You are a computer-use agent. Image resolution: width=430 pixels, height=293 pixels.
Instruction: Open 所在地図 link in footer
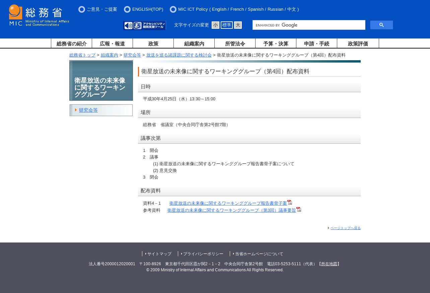(x=329, y=264)
